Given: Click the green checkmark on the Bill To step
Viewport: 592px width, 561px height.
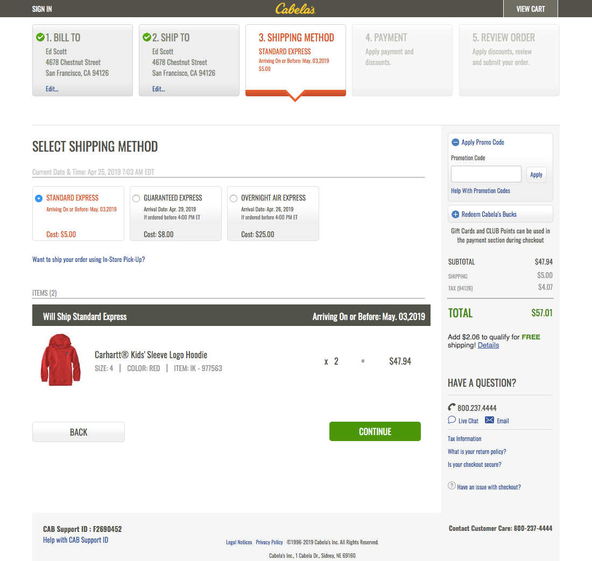Looking at the screenshot, I should click(40, 37).
